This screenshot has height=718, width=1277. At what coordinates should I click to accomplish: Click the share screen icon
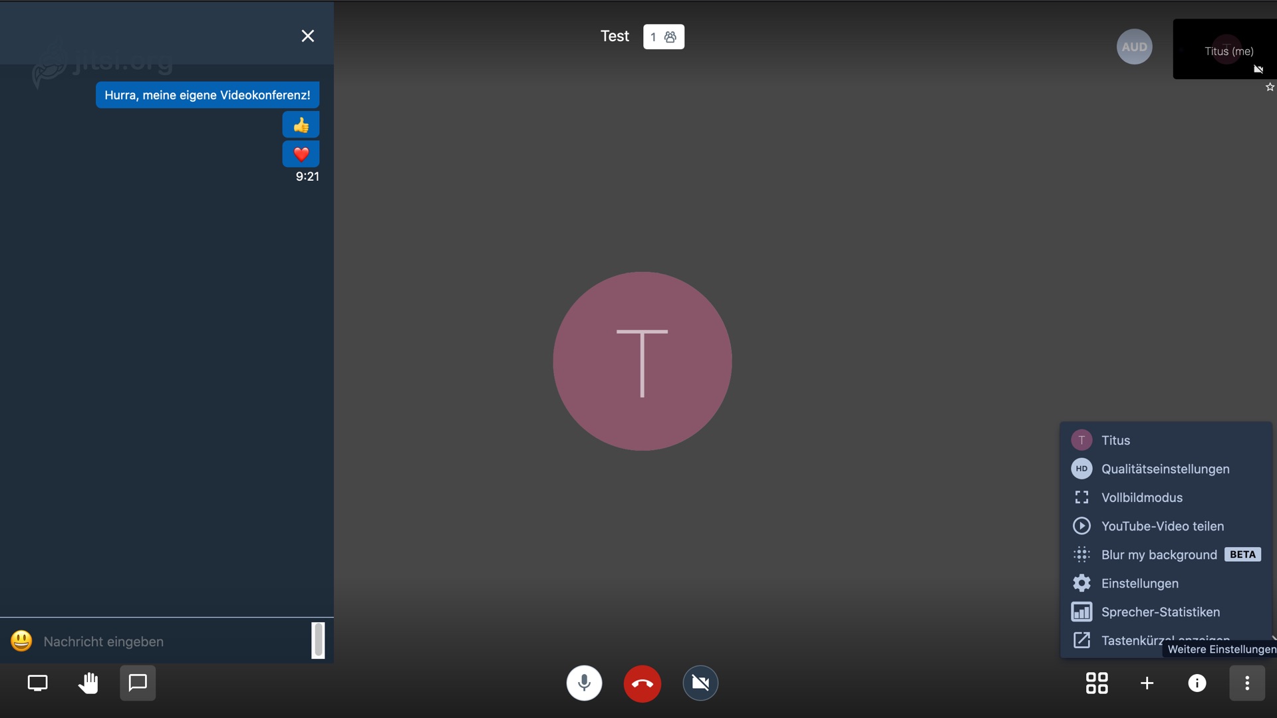(x=37, y=683)
